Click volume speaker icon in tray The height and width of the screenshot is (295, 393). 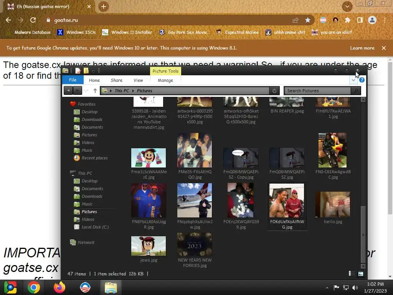click(x=355, y=288)
